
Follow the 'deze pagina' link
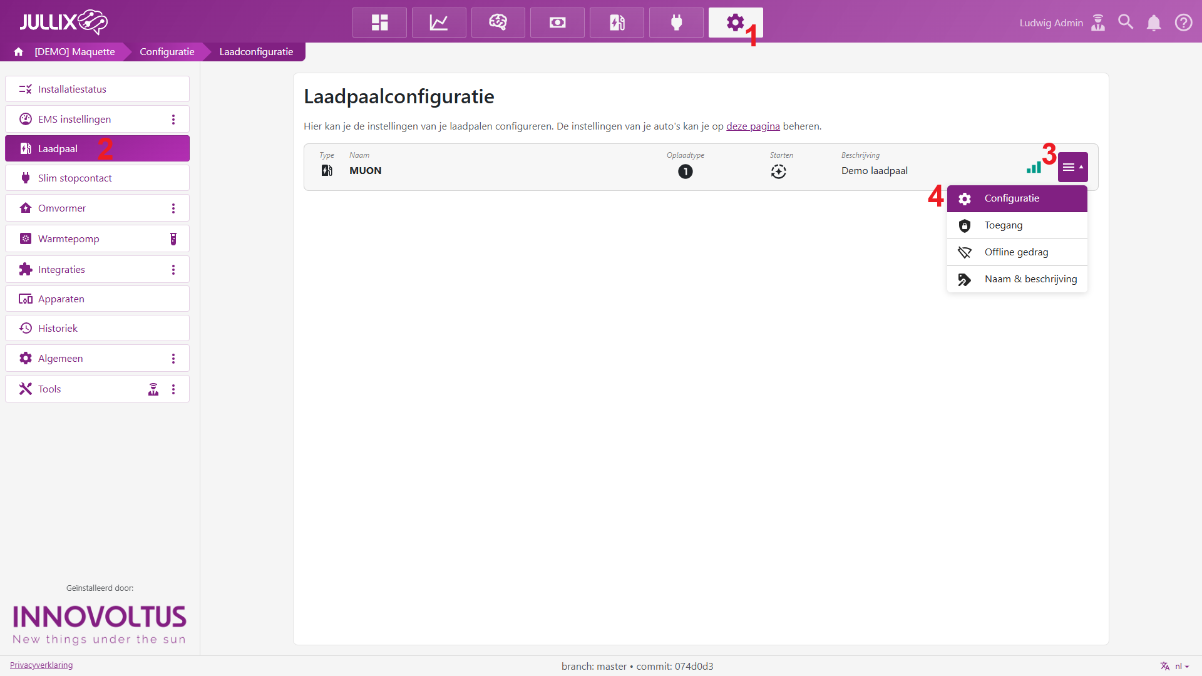pyautogui.click(x=753, y=126)
